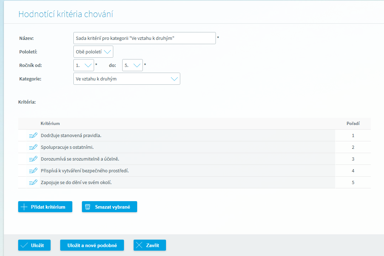
Task: Click 'Uložit a nové podobné'
Action: (x=92, y=245)
